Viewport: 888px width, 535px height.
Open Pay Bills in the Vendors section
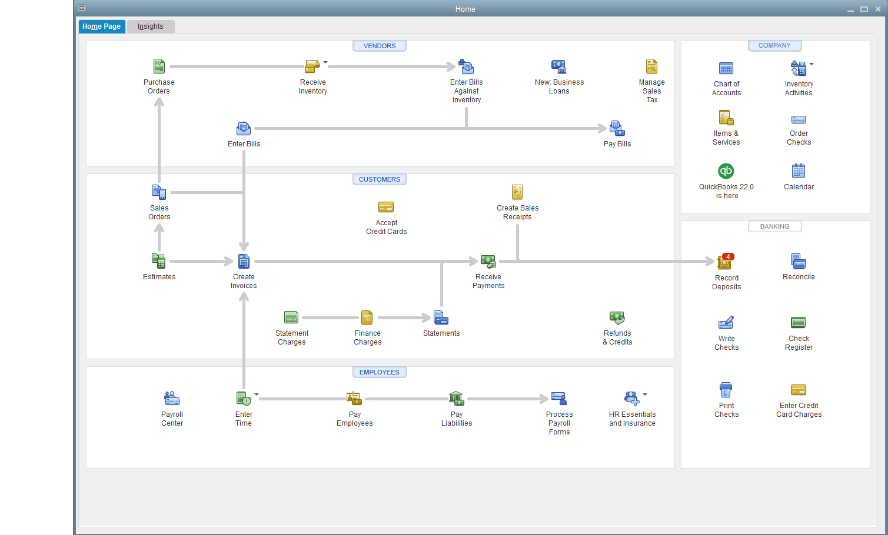tap(617, 128)
